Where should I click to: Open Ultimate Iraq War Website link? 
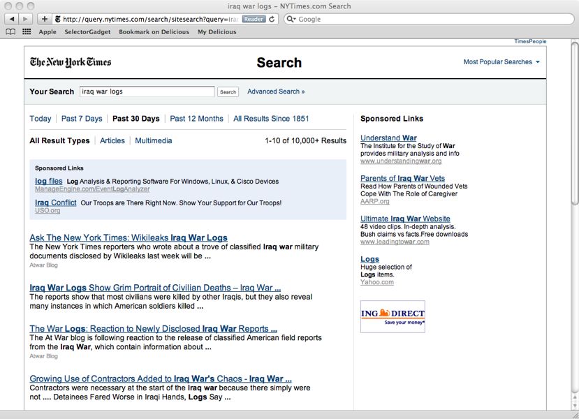tap(405, 219)
